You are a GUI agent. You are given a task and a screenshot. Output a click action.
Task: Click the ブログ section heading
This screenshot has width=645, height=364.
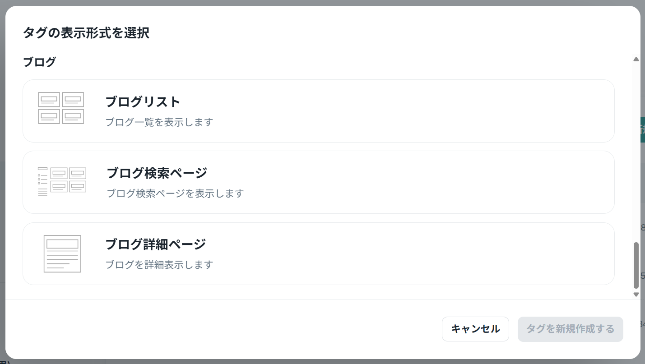point(39,62)
